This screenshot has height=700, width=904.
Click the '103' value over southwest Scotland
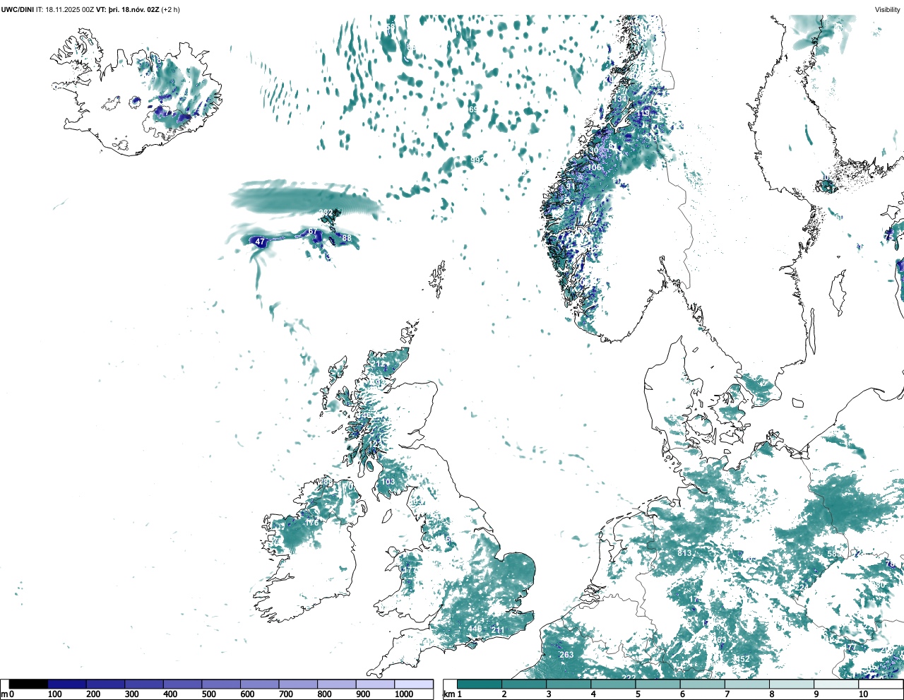388,482
